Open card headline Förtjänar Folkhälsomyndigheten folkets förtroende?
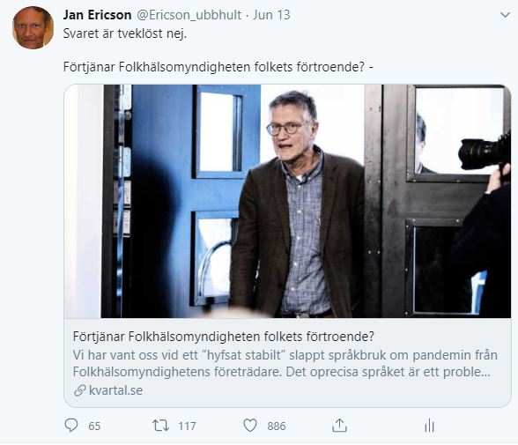Screen dimensions: 518x445 click(224, 337)
